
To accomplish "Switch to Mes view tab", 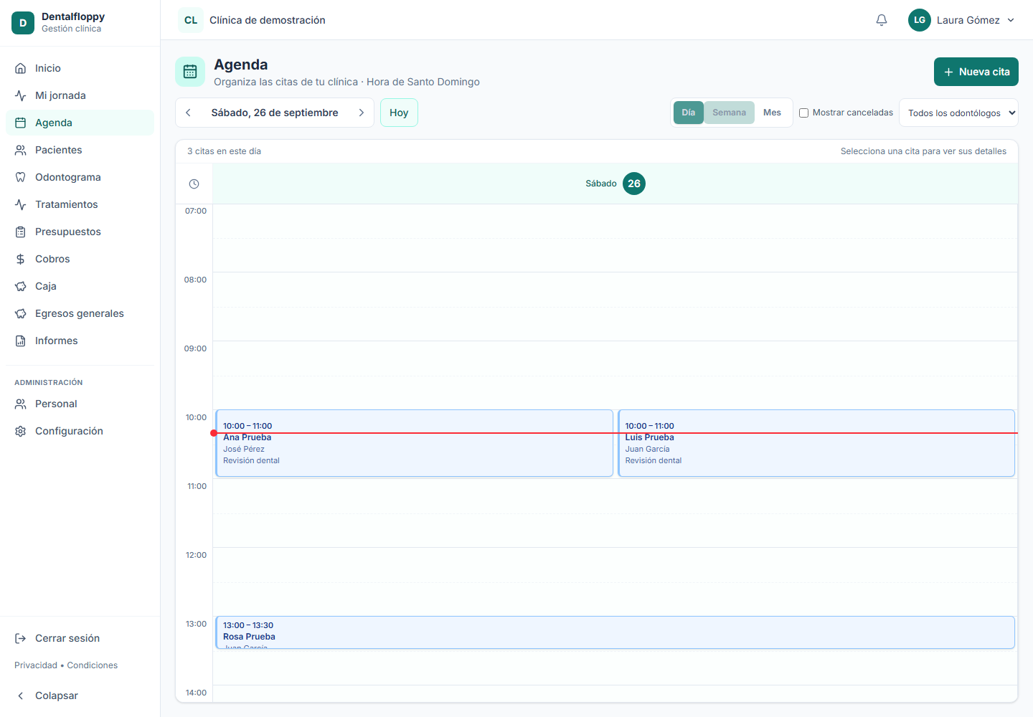I will tap(772, 113).
